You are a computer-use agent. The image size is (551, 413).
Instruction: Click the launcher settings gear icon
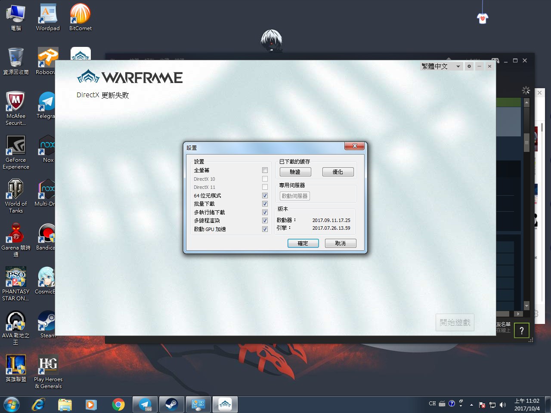pyautogui.click(x=469, y=66)
